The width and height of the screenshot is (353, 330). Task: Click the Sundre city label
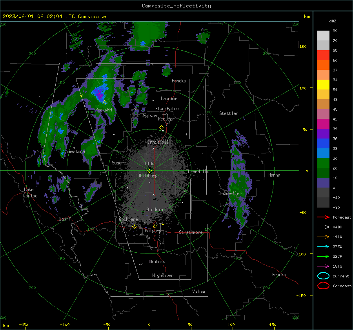[x=119, y=162]
